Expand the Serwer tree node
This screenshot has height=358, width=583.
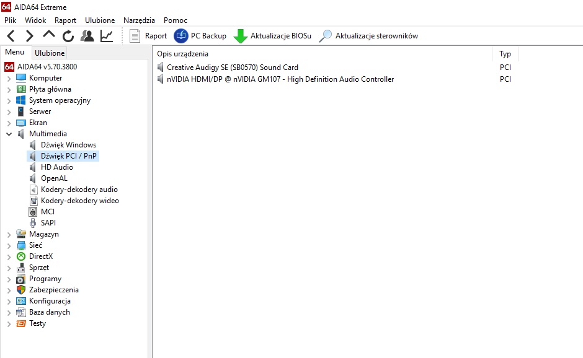pyautogui.click(x=9, y=111)
